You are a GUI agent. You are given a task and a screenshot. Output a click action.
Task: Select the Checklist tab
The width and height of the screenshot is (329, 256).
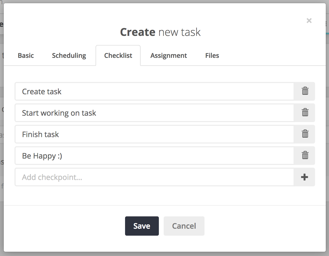pos(118,55)
